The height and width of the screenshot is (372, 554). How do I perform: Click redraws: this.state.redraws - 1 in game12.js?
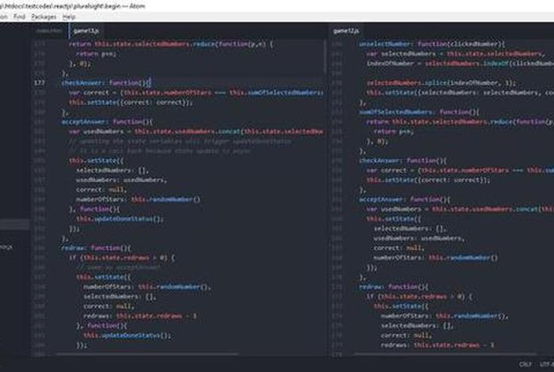[x=438, y=345]
